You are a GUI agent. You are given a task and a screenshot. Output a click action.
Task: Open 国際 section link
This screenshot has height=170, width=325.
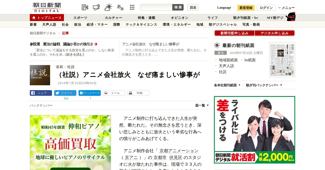click(x=116, y=25)
